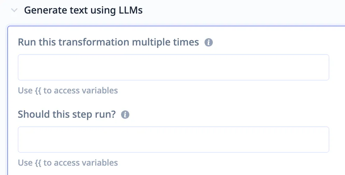Click into the Should this step run input

173,140
